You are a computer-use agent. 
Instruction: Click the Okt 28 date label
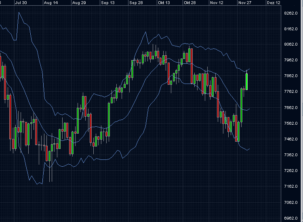coord(190,2)
